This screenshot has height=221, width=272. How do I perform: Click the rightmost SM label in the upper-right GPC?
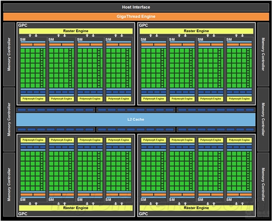pos(229,39)
